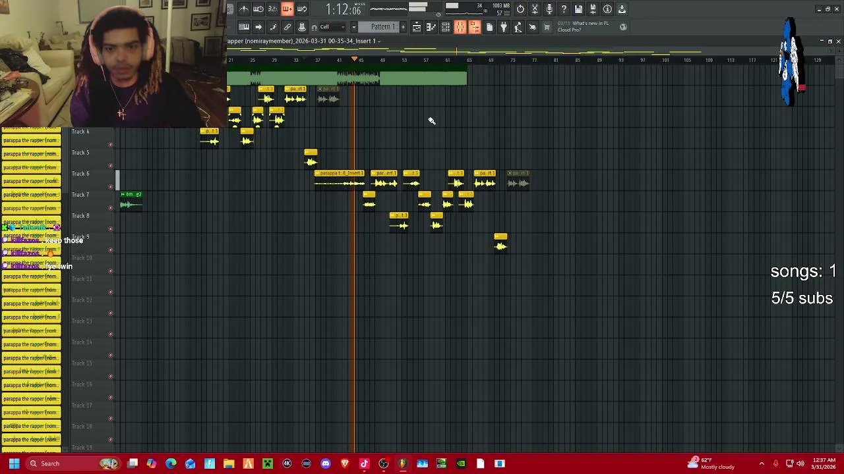Open undo history icon
This screenshot has width=844, height=474.
click(x=520, y=9)
